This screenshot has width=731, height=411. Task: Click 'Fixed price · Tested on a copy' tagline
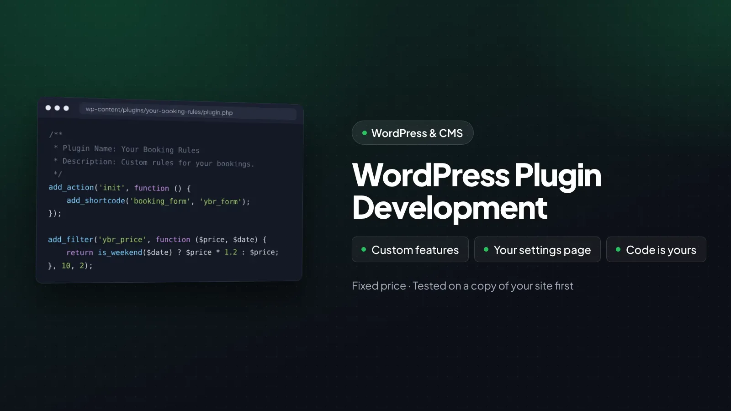click(x=462, y=286)
